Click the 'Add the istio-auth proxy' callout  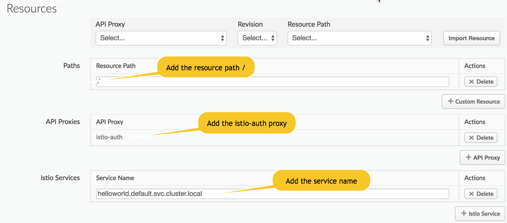point(246,123)
